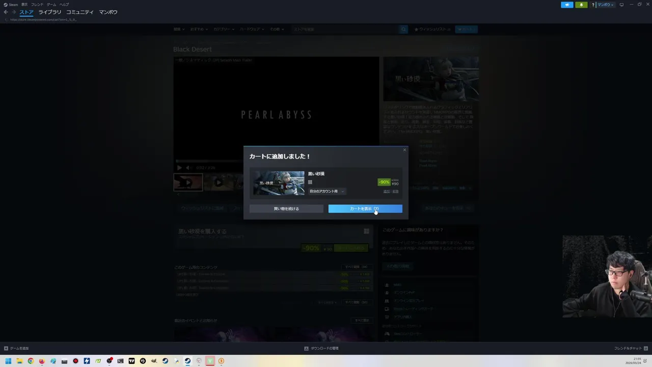Open the ヘルプ menu

[64, 5]
